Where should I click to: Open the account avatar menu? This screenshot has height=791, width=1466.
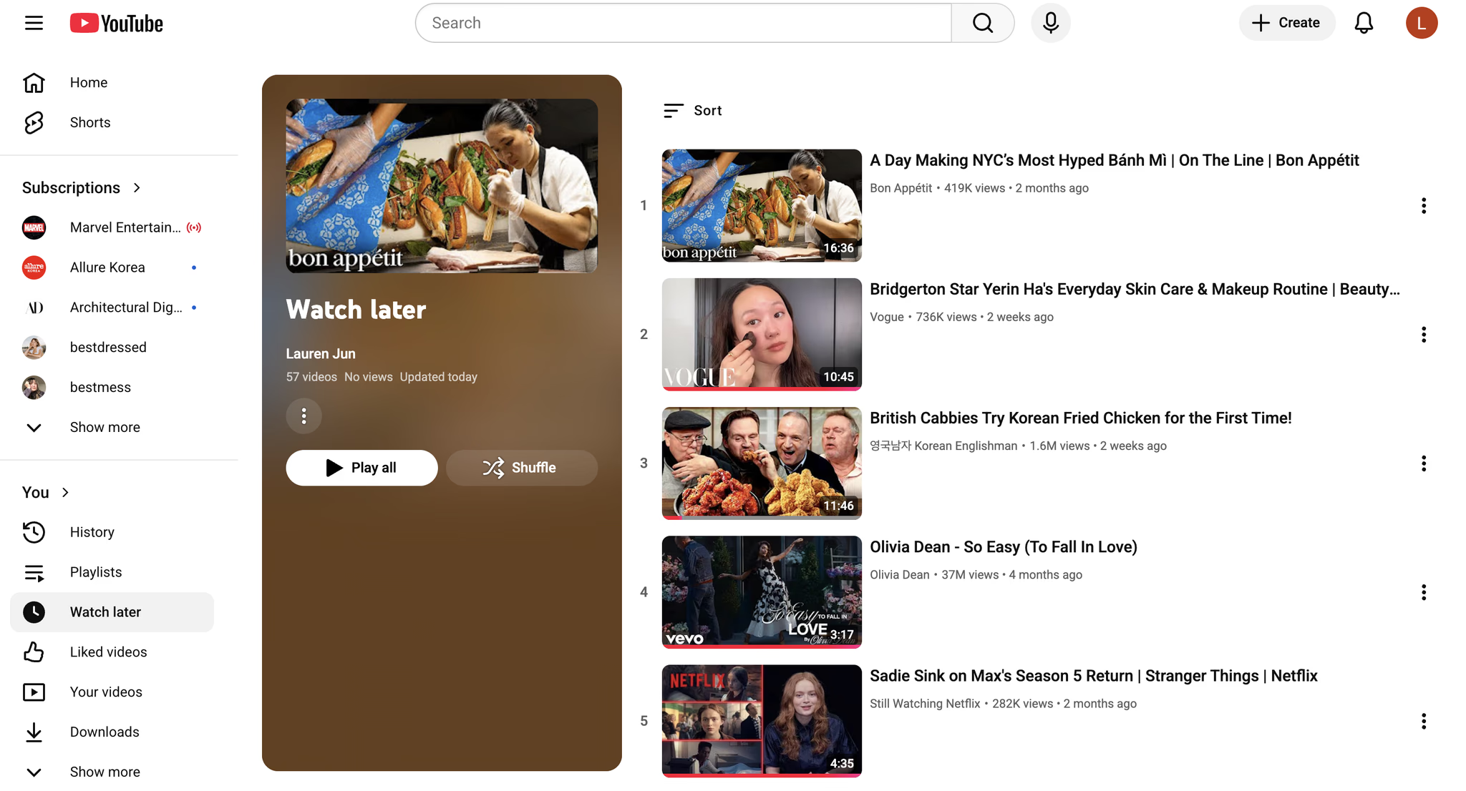1421,23
